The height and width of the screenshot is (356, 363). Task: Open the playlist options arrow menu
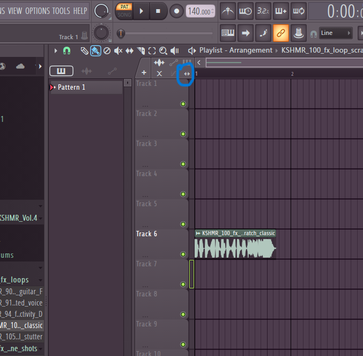coord(56,50)
